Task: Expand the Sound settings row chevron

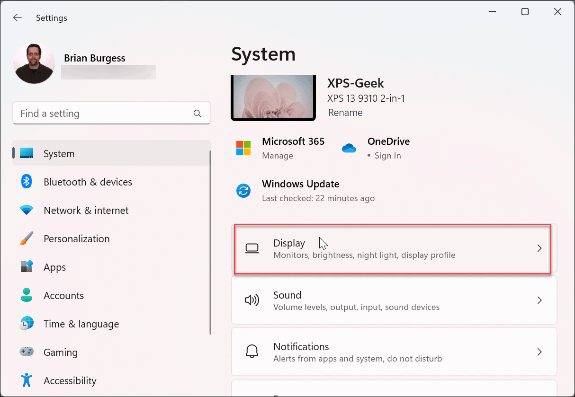Action: (x=539, y=300)
